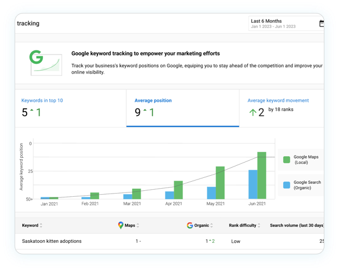Click the blue Jun 2021 Organic bar
The width and height of the screenshot is (339, 270).
(253, 184)
